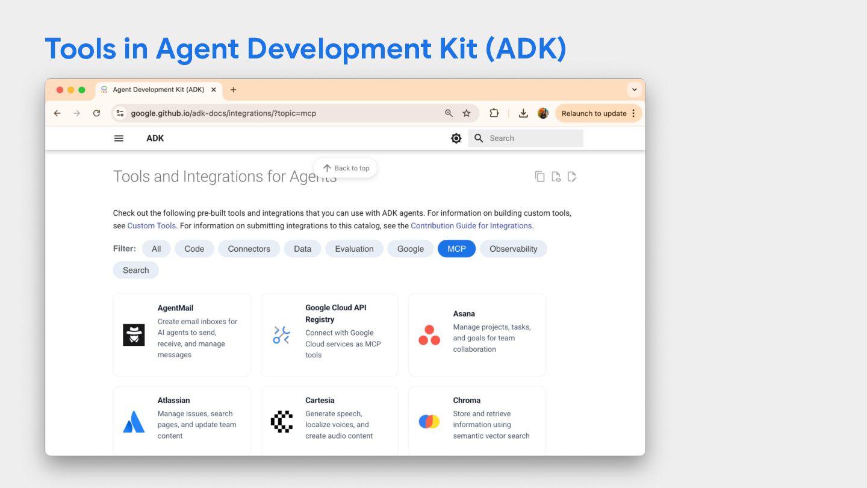Viewport: 867px width, 488px height.
Task: Click the 'Tools and Integrations for Agents' heading
Action: point(225,177)
